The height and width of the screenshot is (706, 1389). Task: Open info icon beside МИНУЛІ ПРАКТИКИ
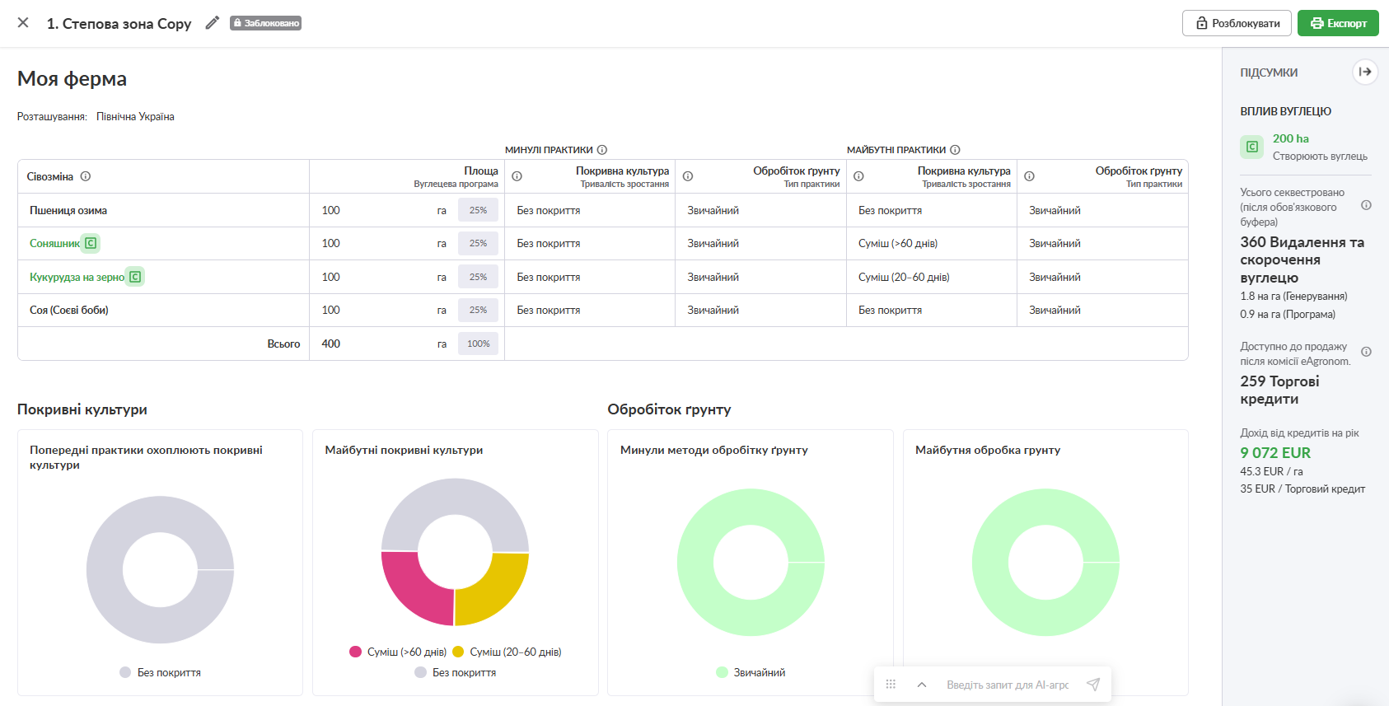point(602,150)
